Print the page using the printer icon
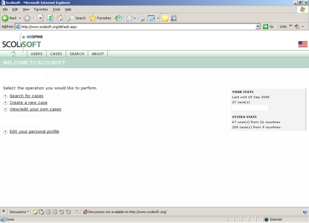309x223 pixels. [142, 18]
